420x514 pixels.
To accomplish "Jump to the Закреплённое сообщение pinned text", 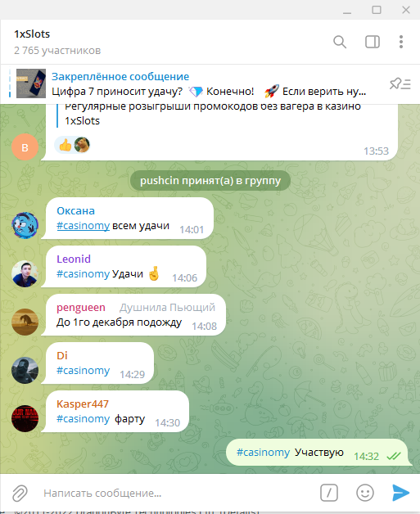I will click(120, 77).
